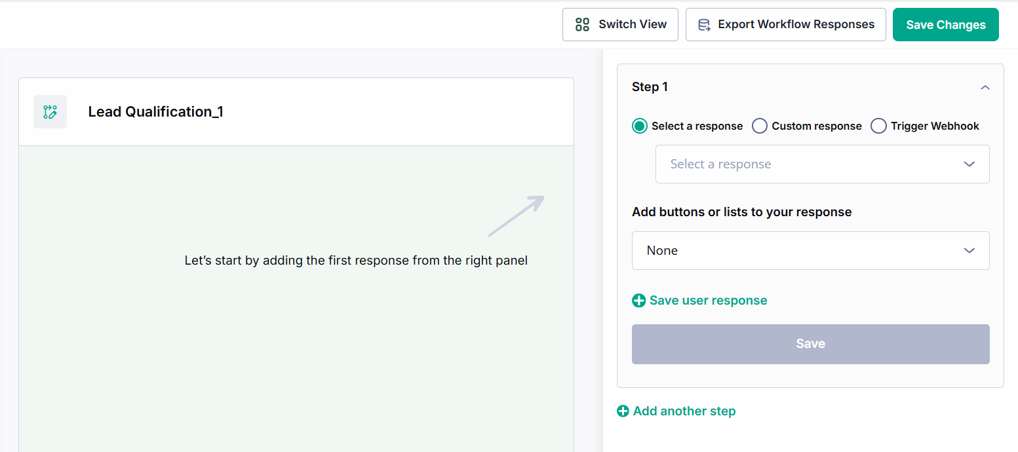Click the disabled Save button in Step 1
Image resolution: width=1018 pixels, height=452 pixels.
pyautogui.click(x=811, y=344)
